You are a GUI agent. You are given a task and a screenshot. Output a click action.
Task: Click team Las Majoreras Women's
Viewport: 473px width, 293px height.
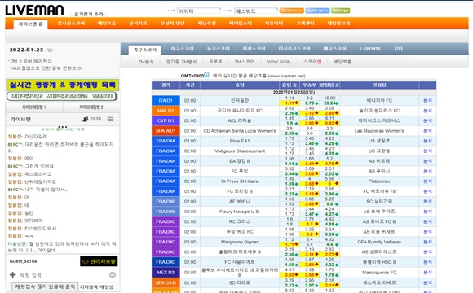[x=379, y=131]
